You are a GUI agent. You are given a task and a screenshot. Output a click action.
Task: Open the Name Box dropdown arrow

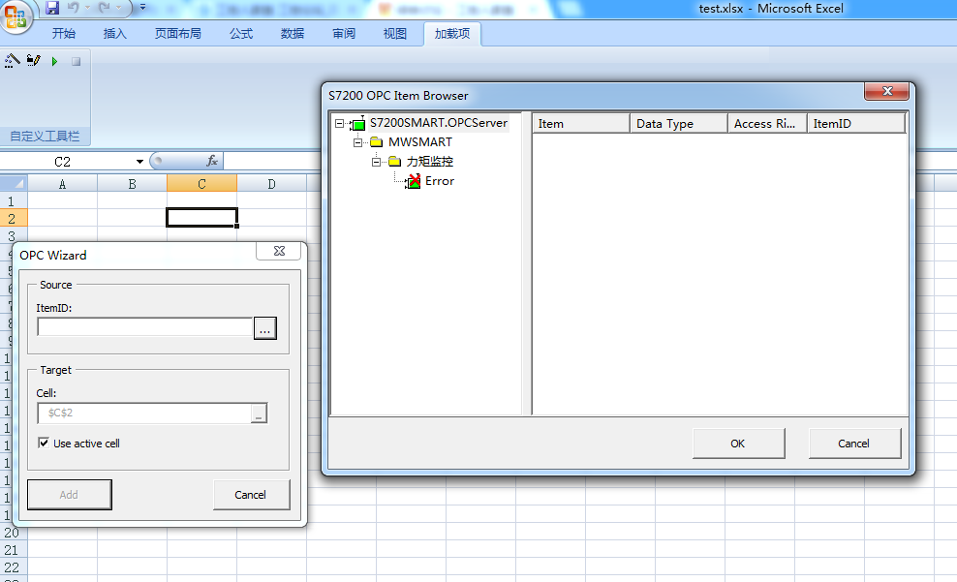point(139,162)
